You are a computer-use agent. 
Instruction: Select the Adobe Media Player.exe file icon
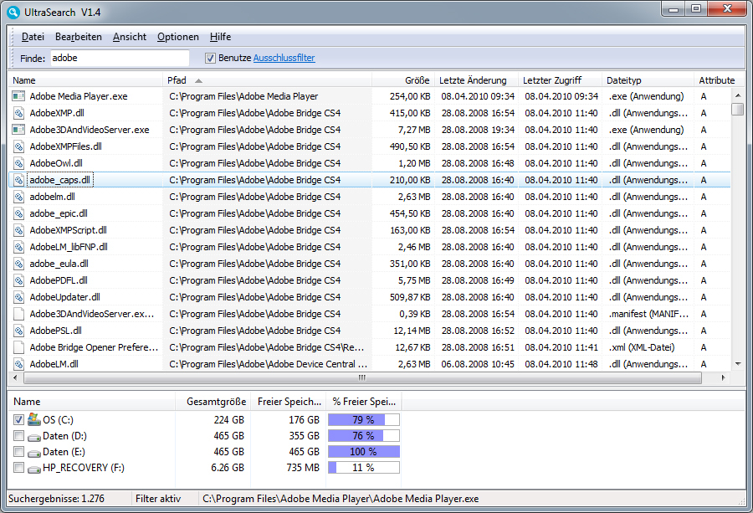click(x=18, y=96)
